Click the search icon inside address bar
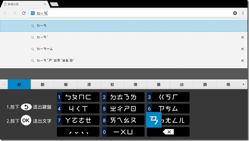Image resolution: width=249 pixels, height=141 pixels. pos(33,13)
